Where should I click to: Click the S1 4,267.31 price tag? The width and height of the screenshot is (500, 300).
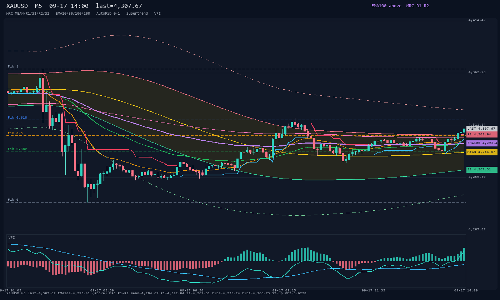(482, 170)
